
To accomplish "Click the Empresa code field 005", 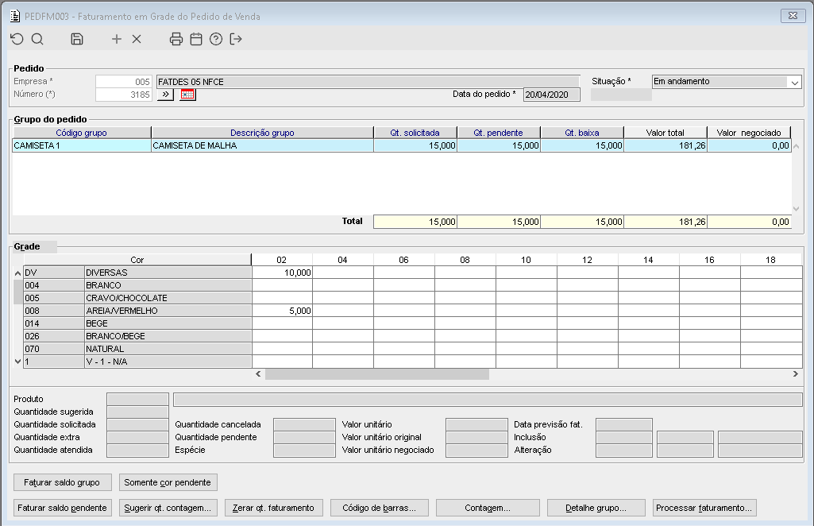I will pos(124,82).
